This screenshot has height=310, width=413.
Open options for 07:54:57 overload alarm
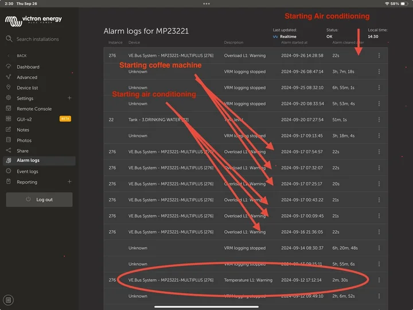pyautogui.click(x=379, y=152)
